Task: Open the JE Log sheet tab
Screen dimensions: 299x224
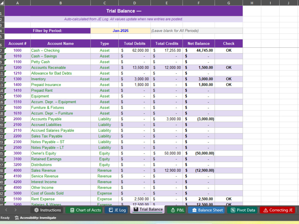Action: [x=117, y=210]
